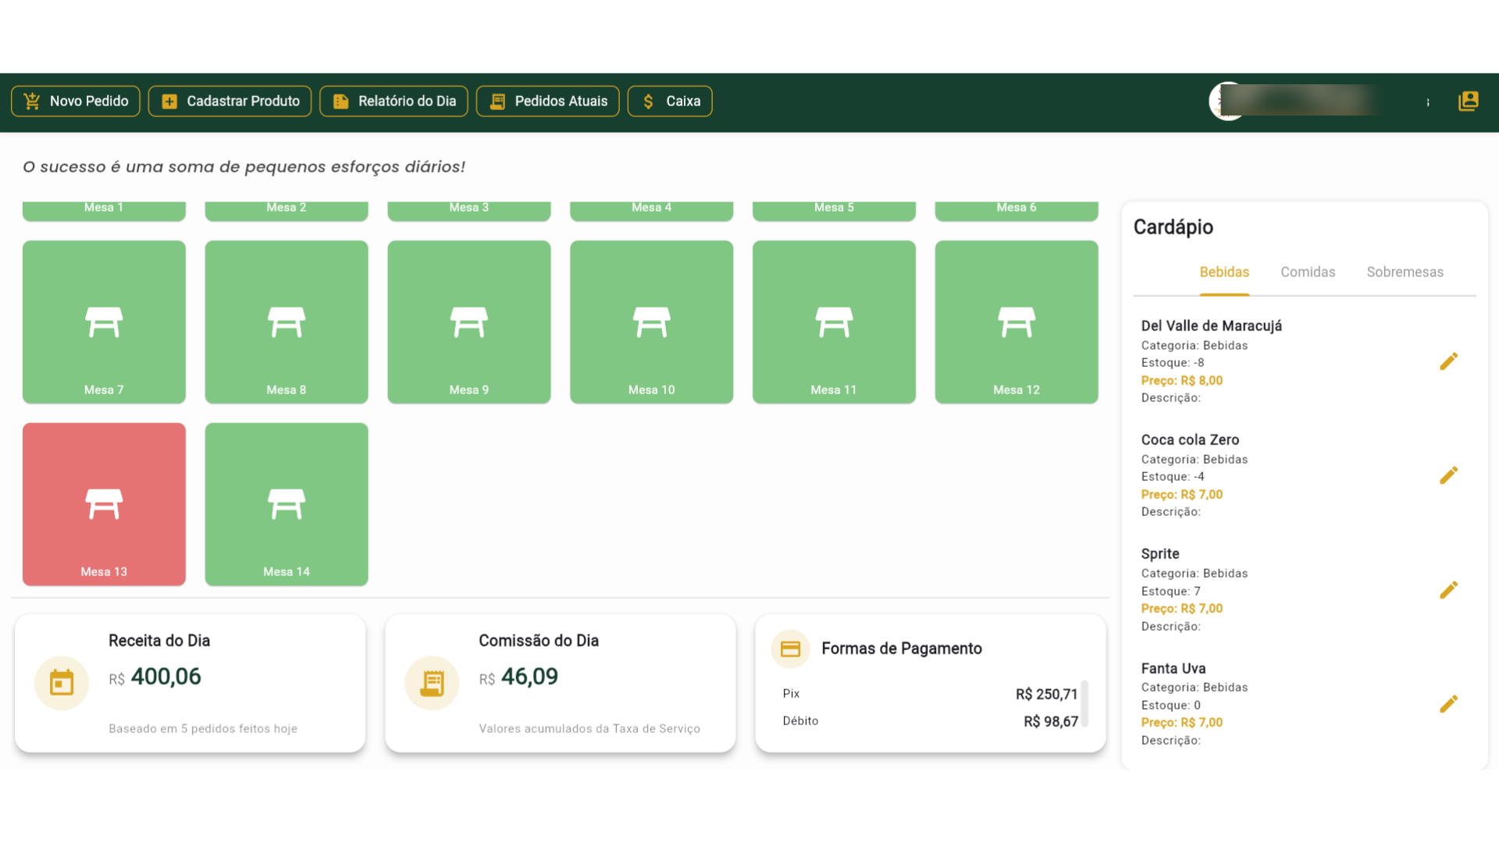Switch to the Sobremesas tab
The image size is (1499, 843).
(x=1405, y=272)
